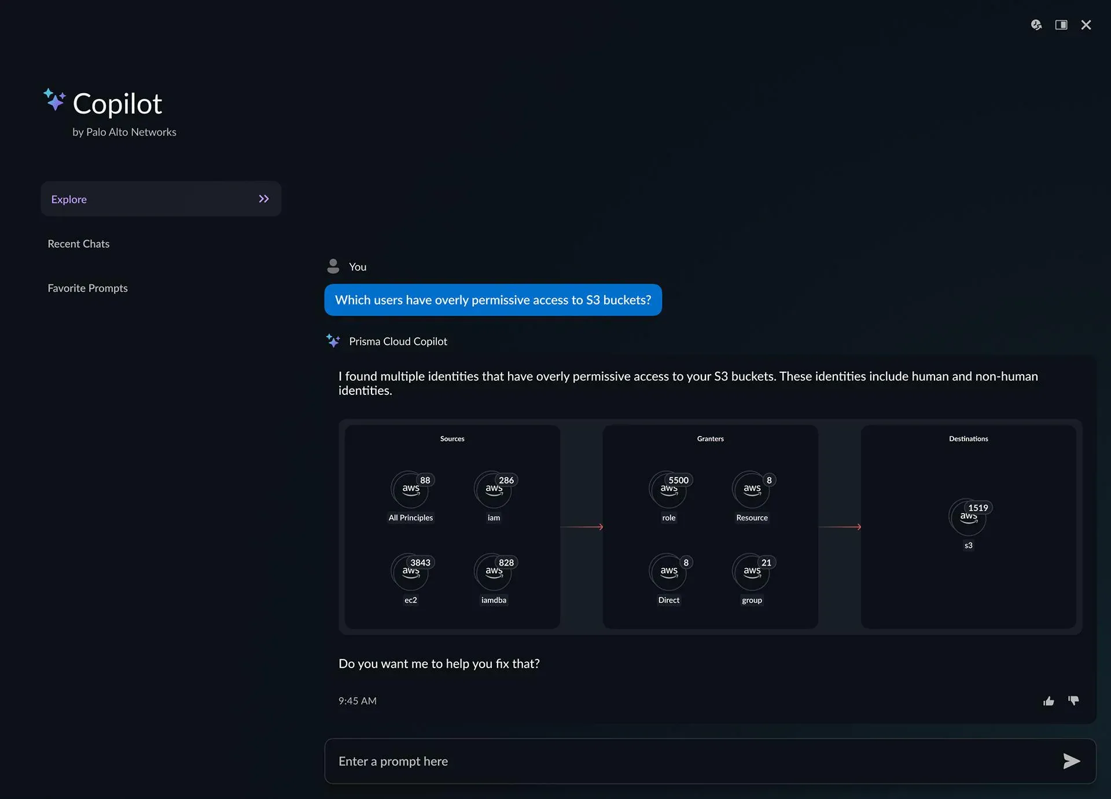Viewport: 1111px width, 799px height.
Task: Toggle the side panel layout icon
Action: tap(1061, 25)
